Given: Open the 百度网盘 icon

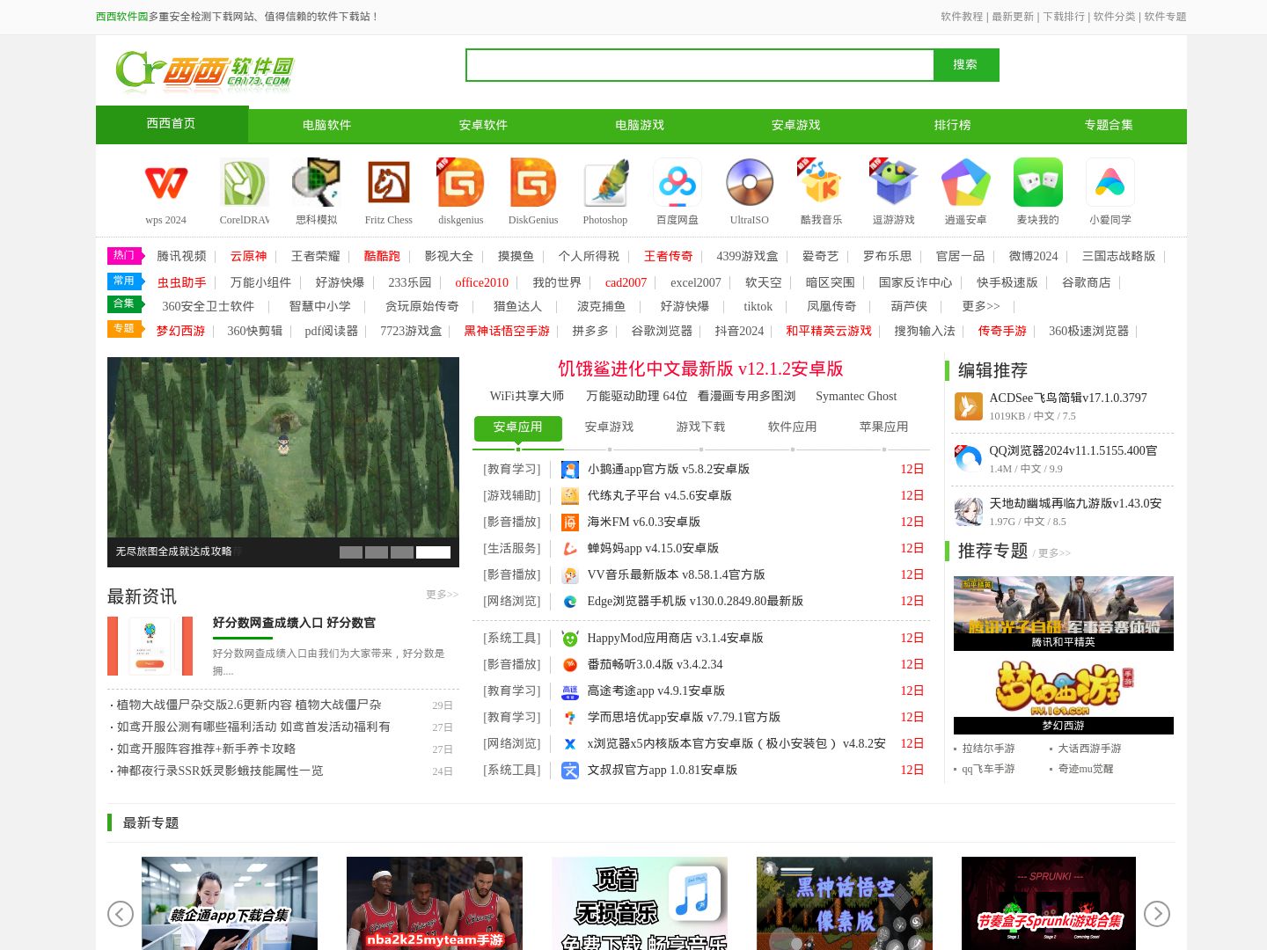Looking at the screenshot, I should [x=677, y=182].
